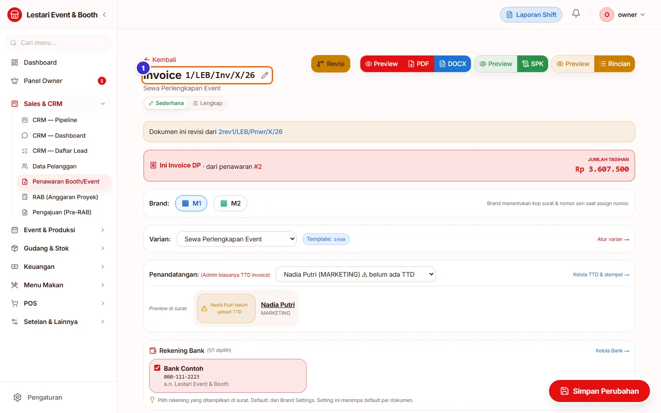The image size is (661, 413).
Task: Uncheck the Bank Contoh checkbox
Action: click(157, 368)
